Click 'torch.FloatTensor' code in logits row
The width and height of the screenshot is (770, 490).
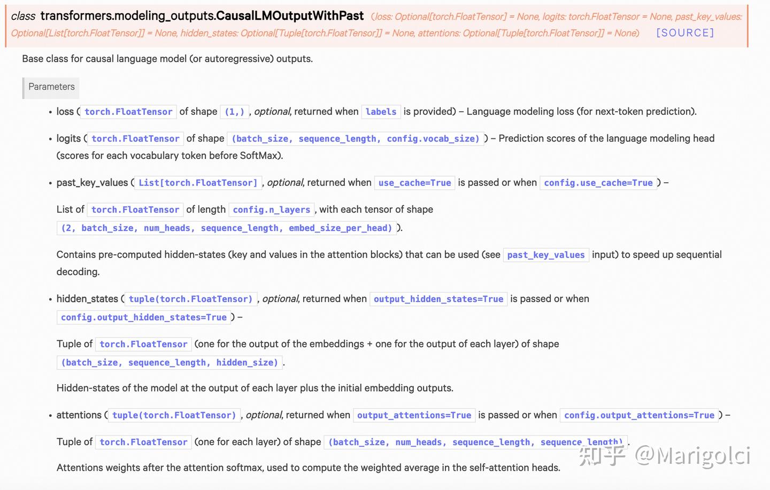click(x=135, y=138)
